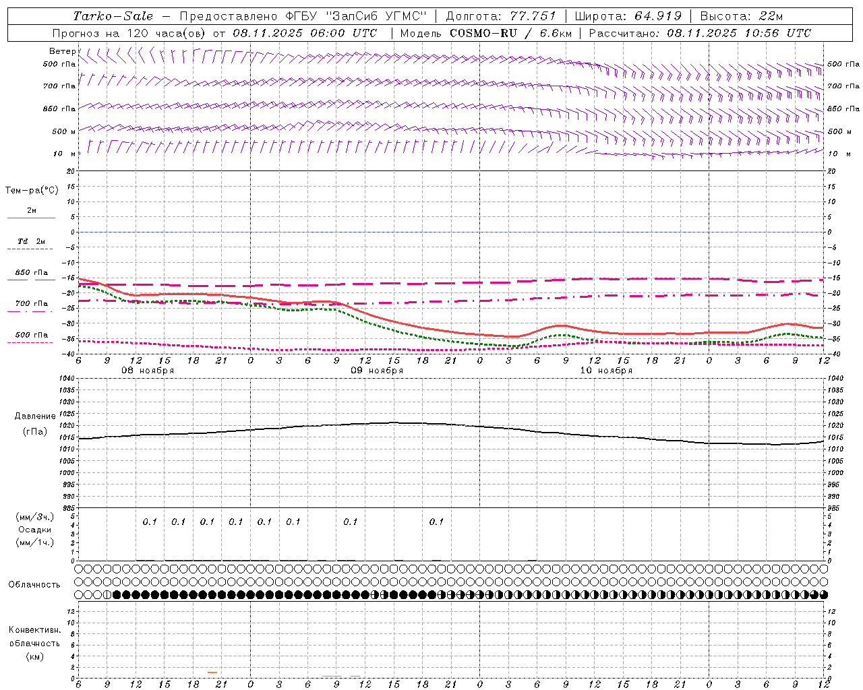Click the 'Облачность' cloud cover row label

34,585
